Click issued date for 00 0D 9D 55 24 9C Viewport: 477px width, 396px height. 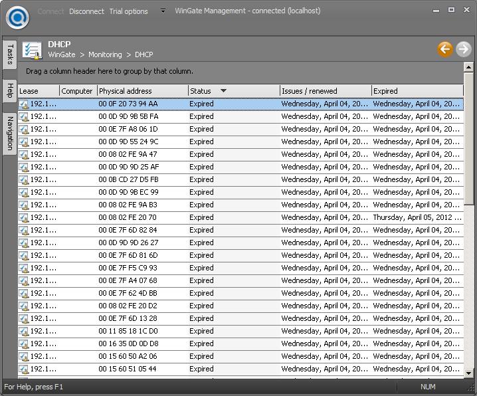pyautogui.click(x=325, y=142)
